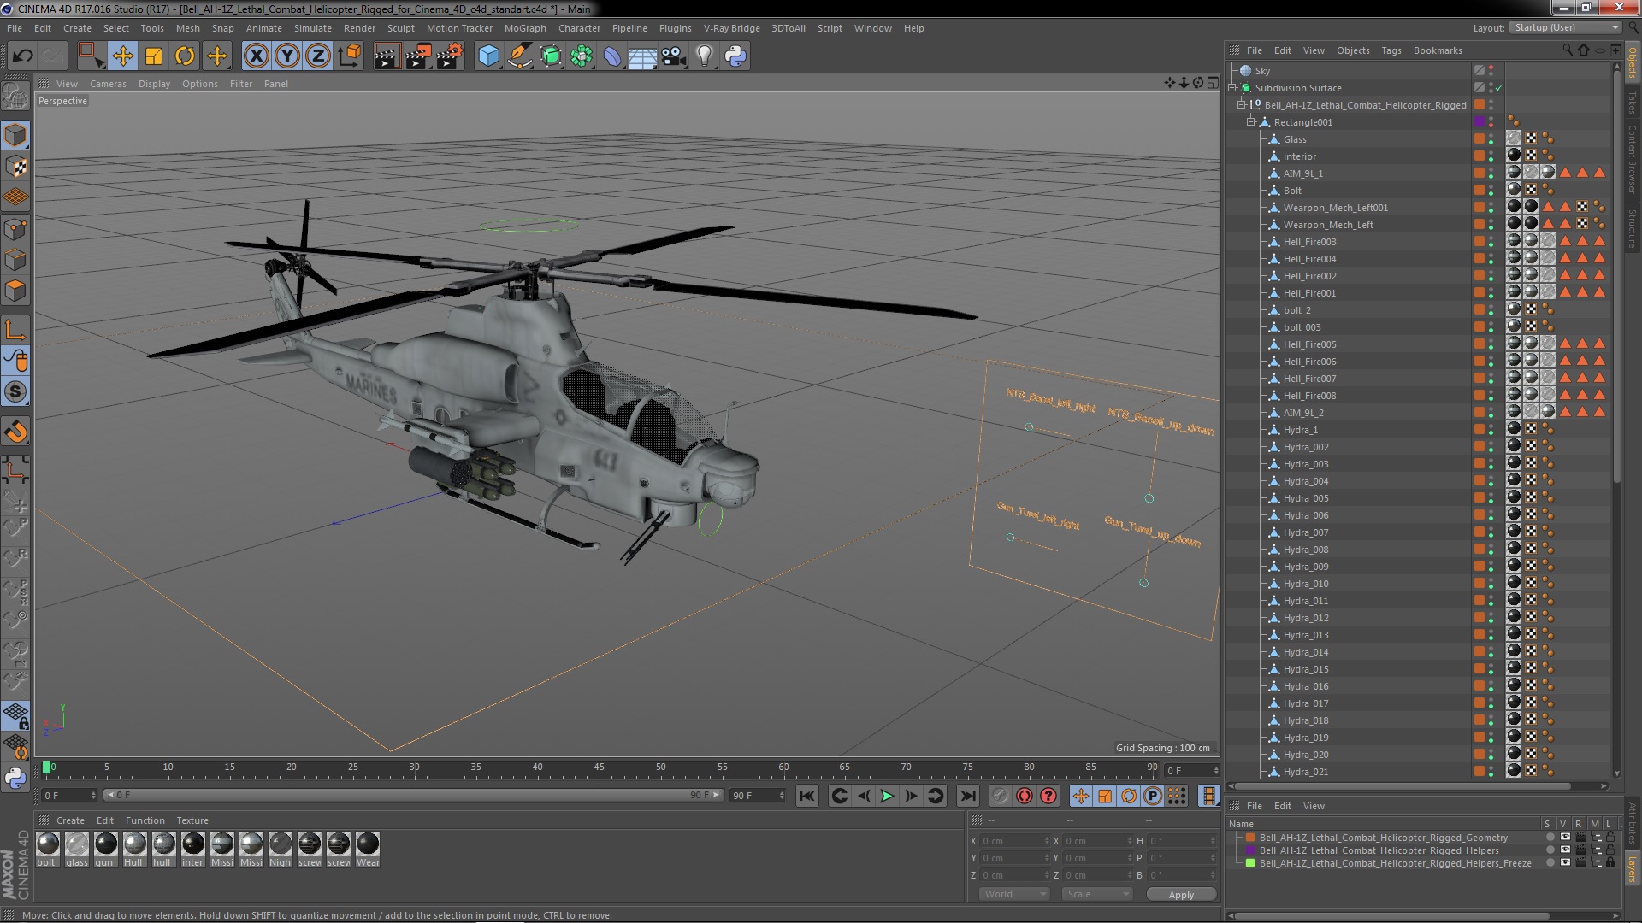
Task: Toggle visibility of the Rigged_Helpers layer
Action: click(1565, 850)
